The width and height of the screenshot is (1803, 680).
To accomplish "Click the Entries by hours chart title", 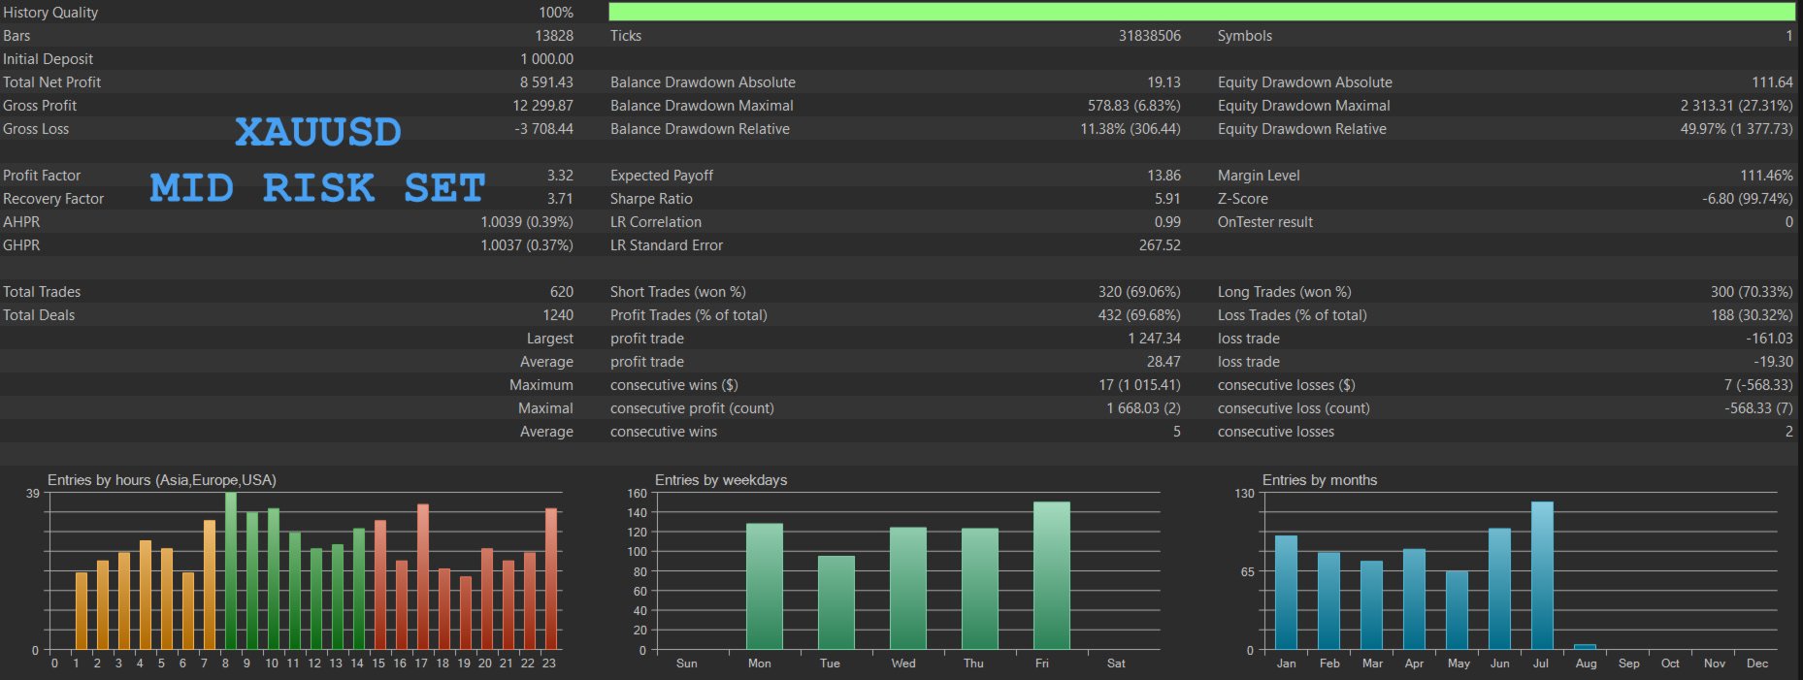I will (162, 480).
